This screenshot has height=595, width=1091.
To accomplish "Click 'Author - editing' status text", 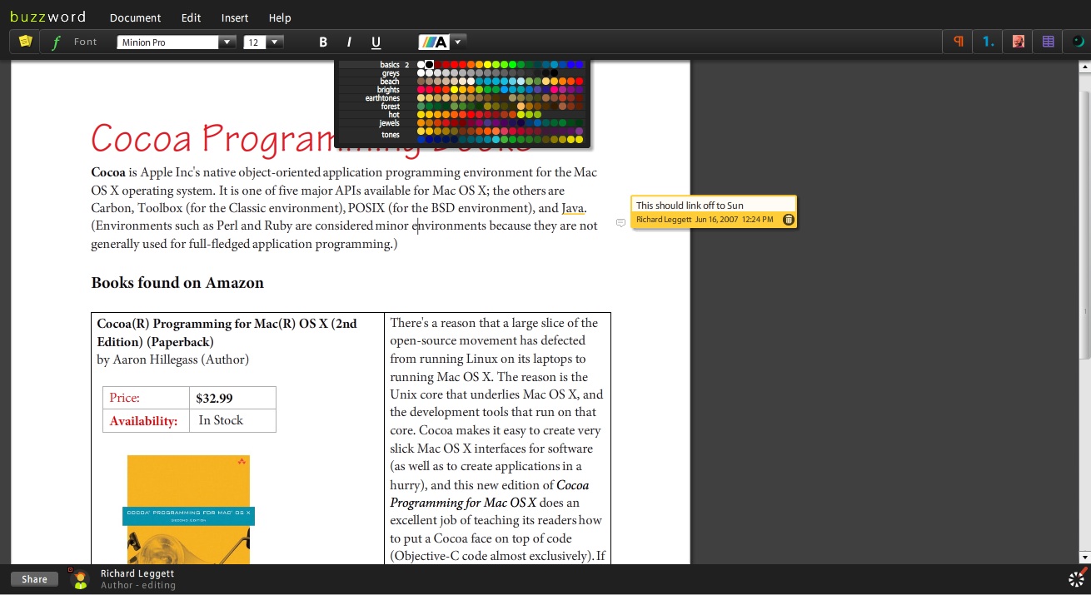I will (x=138, y=585).
